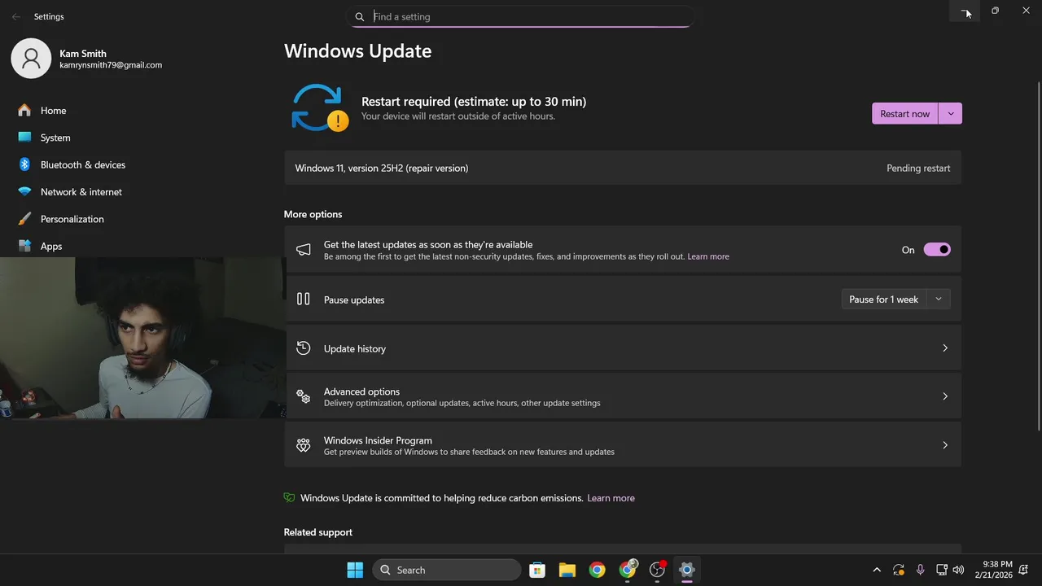This screenshot has width=1042, height=586.
Task: Click the green leaf carbon emissions icon
Action: (289, 497)
